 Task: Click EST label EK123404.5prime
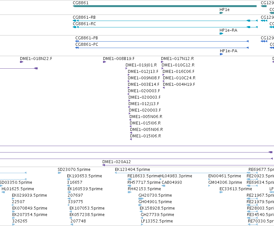coord(132,170)
